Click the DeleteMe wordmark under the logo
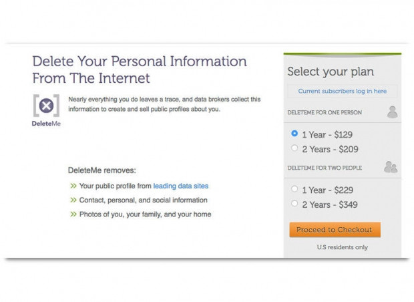Image resolution: width=414 pixels, height=302 pixels. [46, 124]
